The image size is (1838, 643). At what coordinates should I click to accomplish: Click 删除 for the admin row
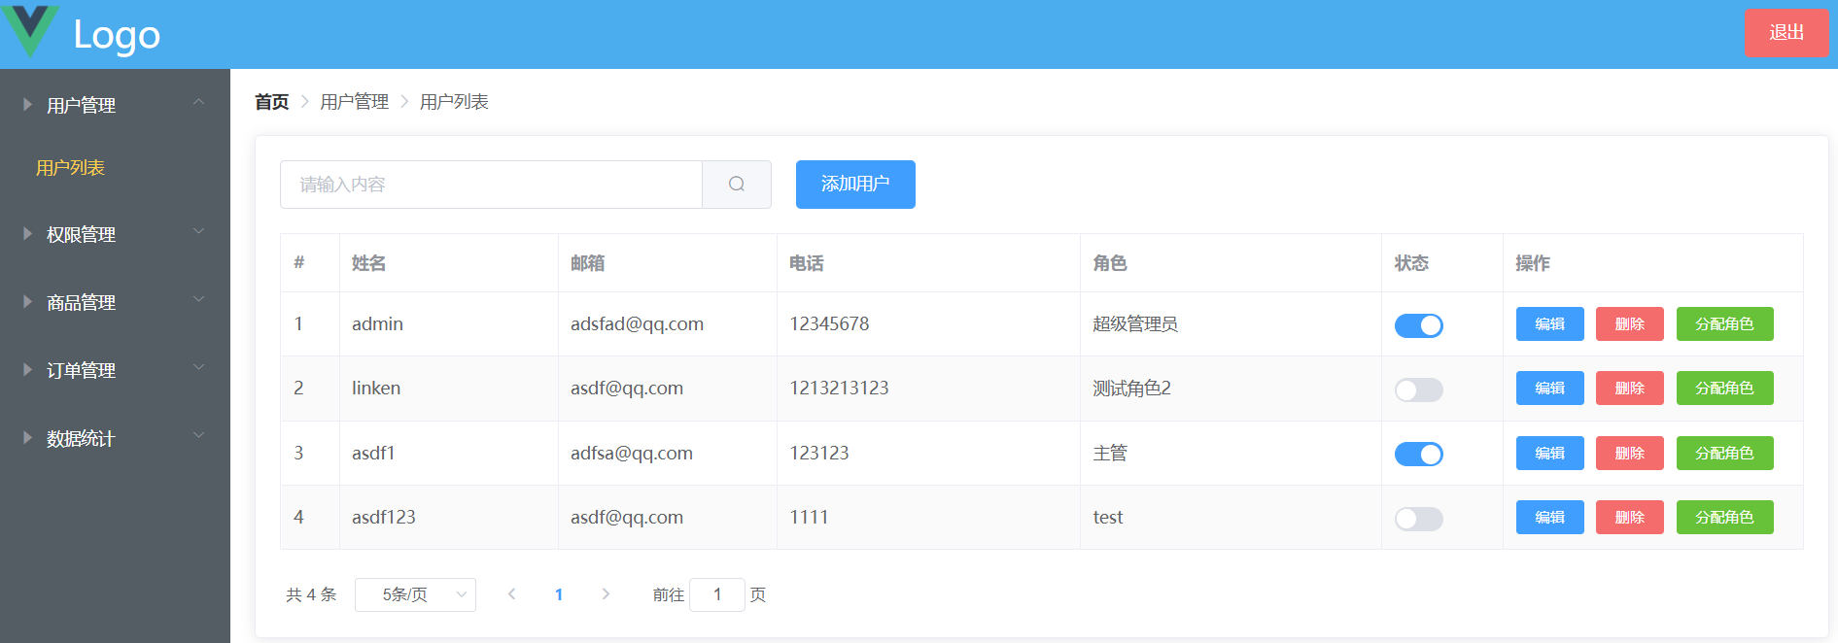(1629, 324)
